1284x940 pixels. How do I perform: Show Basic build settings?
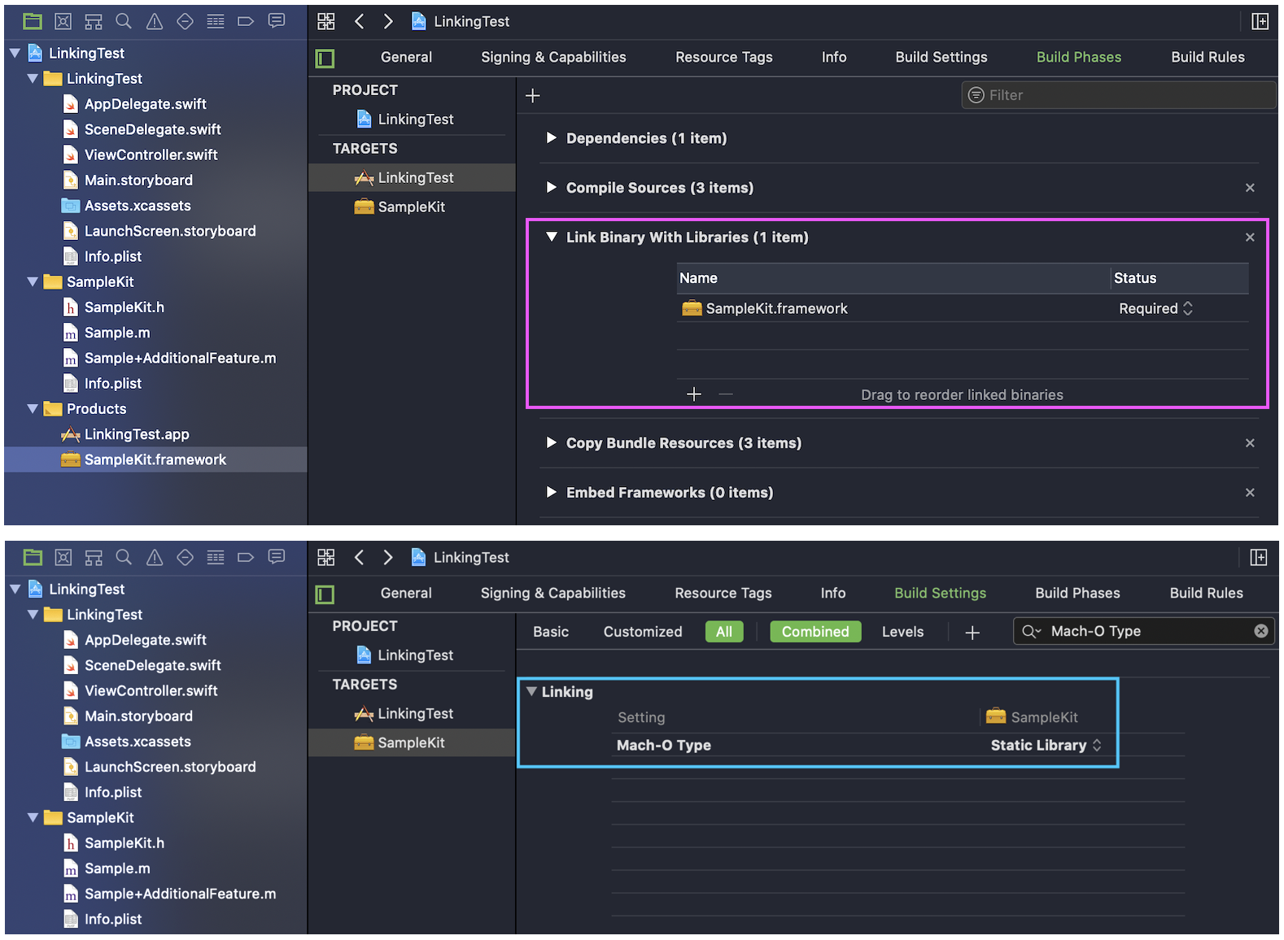(551, 632)
